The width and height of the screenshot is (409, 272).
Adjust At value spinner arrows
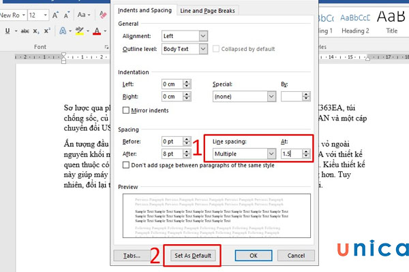pos(306,154)
